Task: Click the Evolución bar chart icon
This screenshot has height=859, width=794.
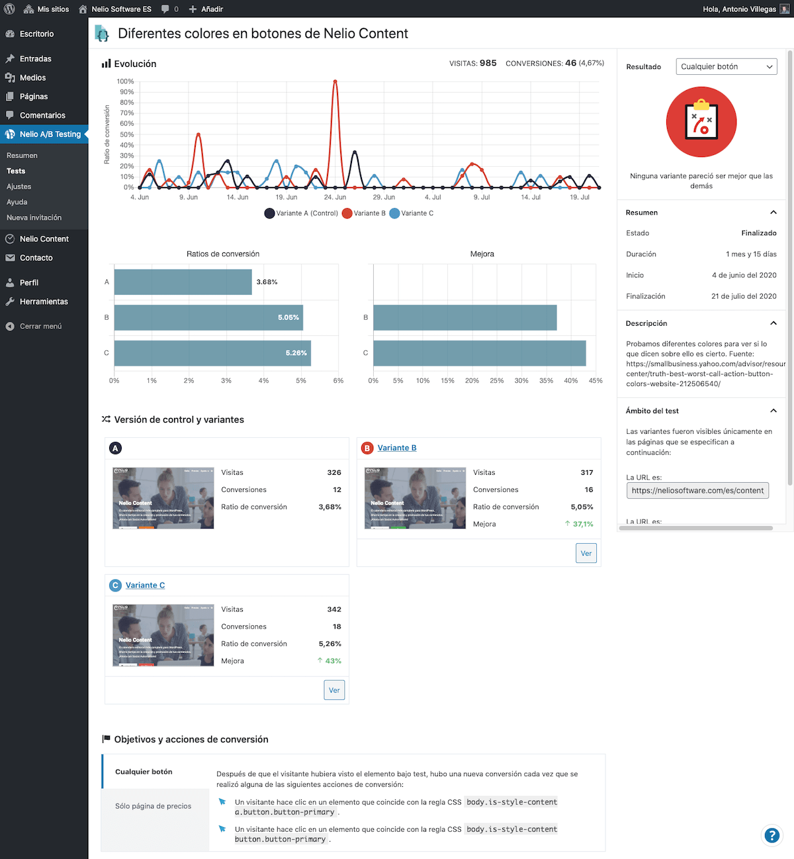Action: (106, 64)
